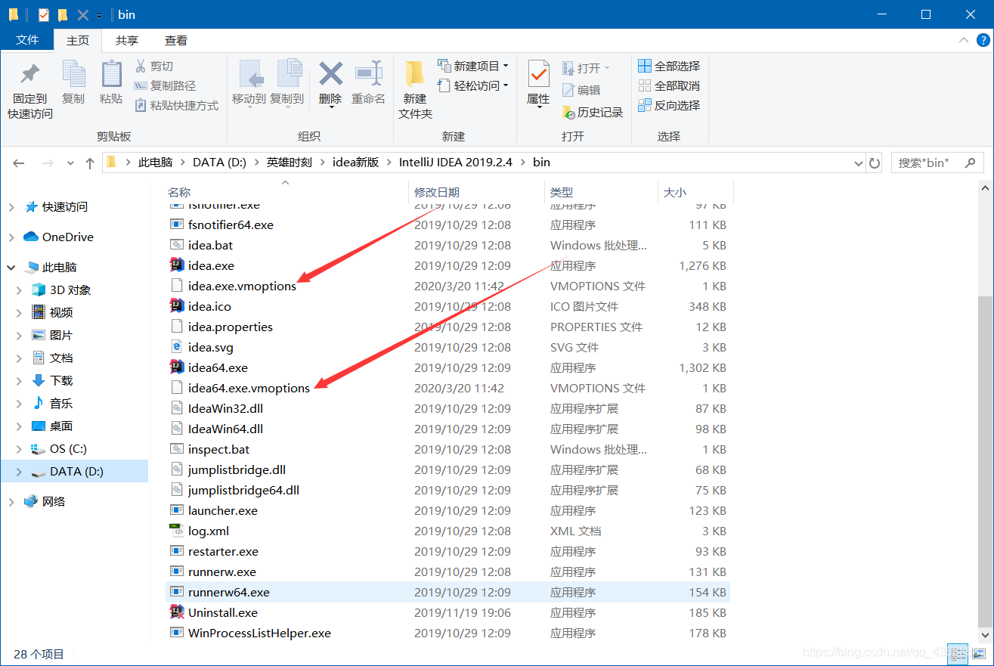This screenshot has height=666, width=994.
Task: Click the log.xml file icon
Action: pos(176,531)
